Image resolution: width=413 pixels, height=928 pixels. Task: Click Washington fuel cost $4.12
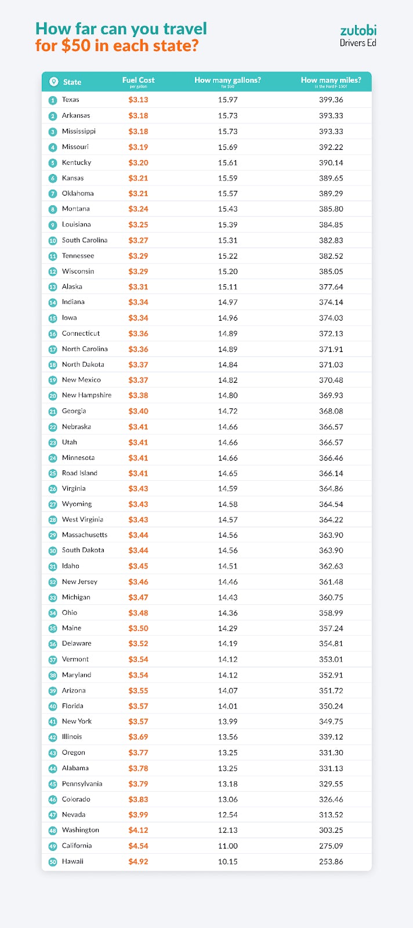coord(138,831)
